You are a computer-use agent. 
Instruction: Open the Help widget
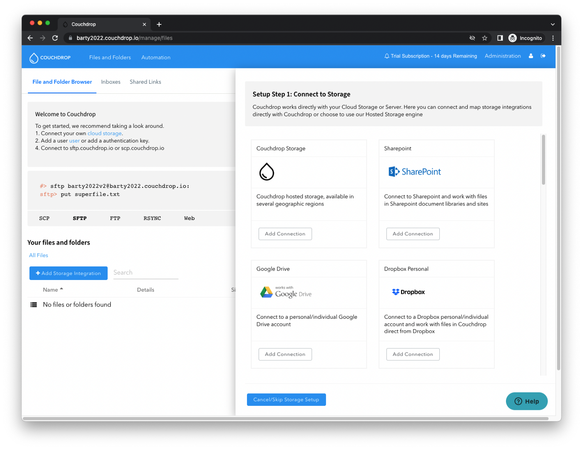pos(527,401)
